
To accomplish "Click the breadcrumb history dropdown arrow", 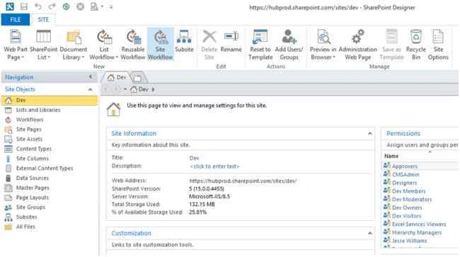I will (x=125, y=89).
